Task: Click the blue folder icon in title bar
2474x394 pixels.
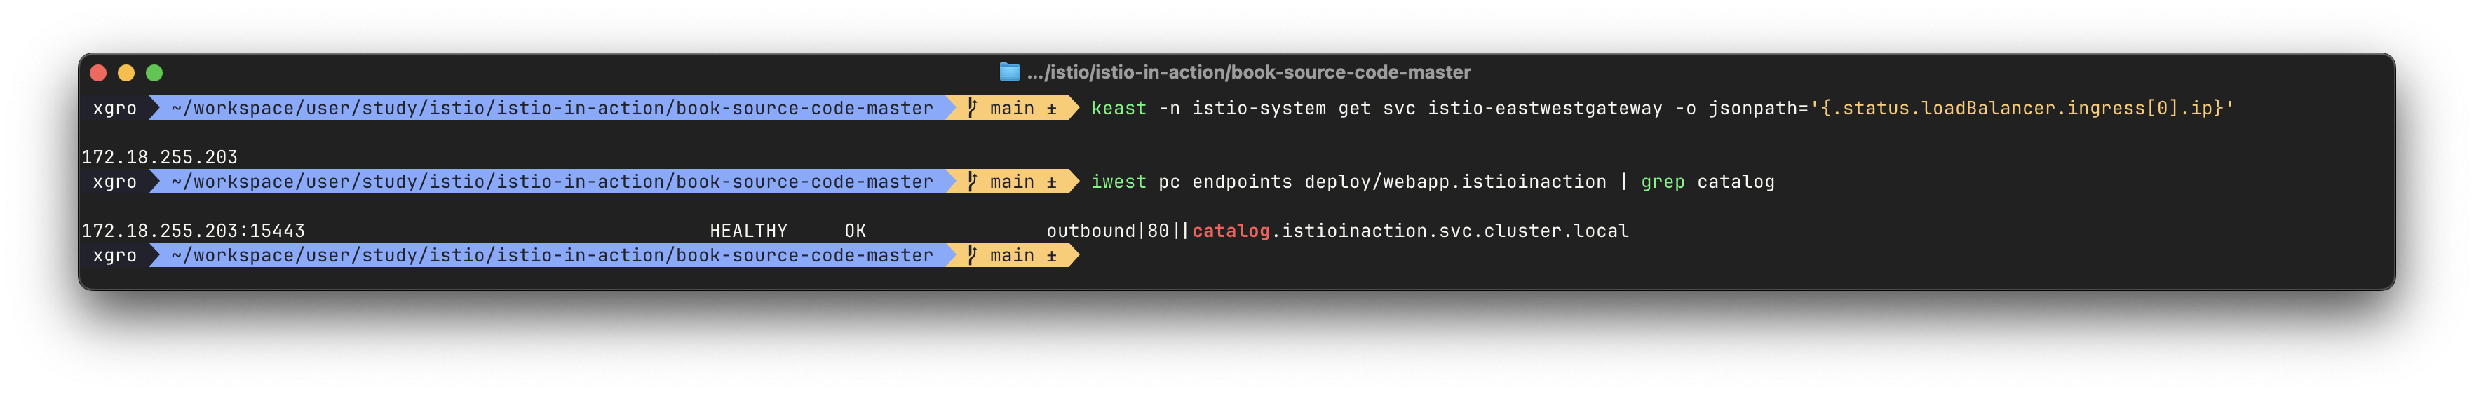Action: coord(1008,72)
